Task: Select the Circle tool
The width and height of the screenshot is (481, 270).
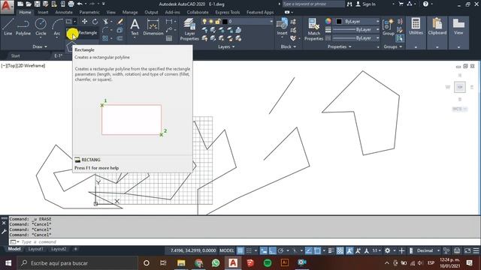Action: click(41, 27)
